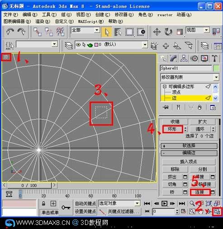
Task: Activate the Select Object arrow tool
Action: click(107, 32)
